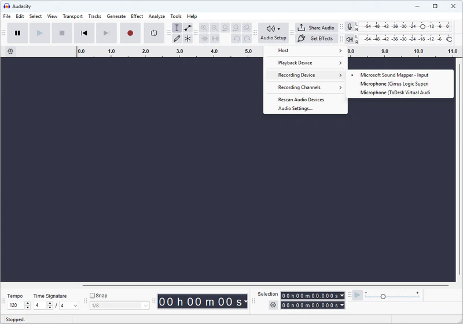Viewport: 463px width, 324px height.
Task: Open the main time display format dropdown
Action: [x=245, y=301]
